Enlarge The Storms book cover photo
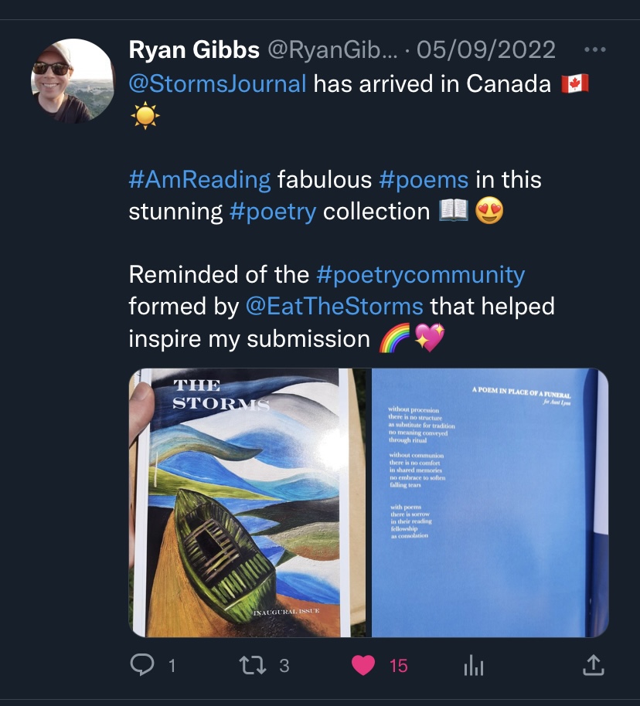The width and height of the screenshot is (640, 706). click(247, 502)
